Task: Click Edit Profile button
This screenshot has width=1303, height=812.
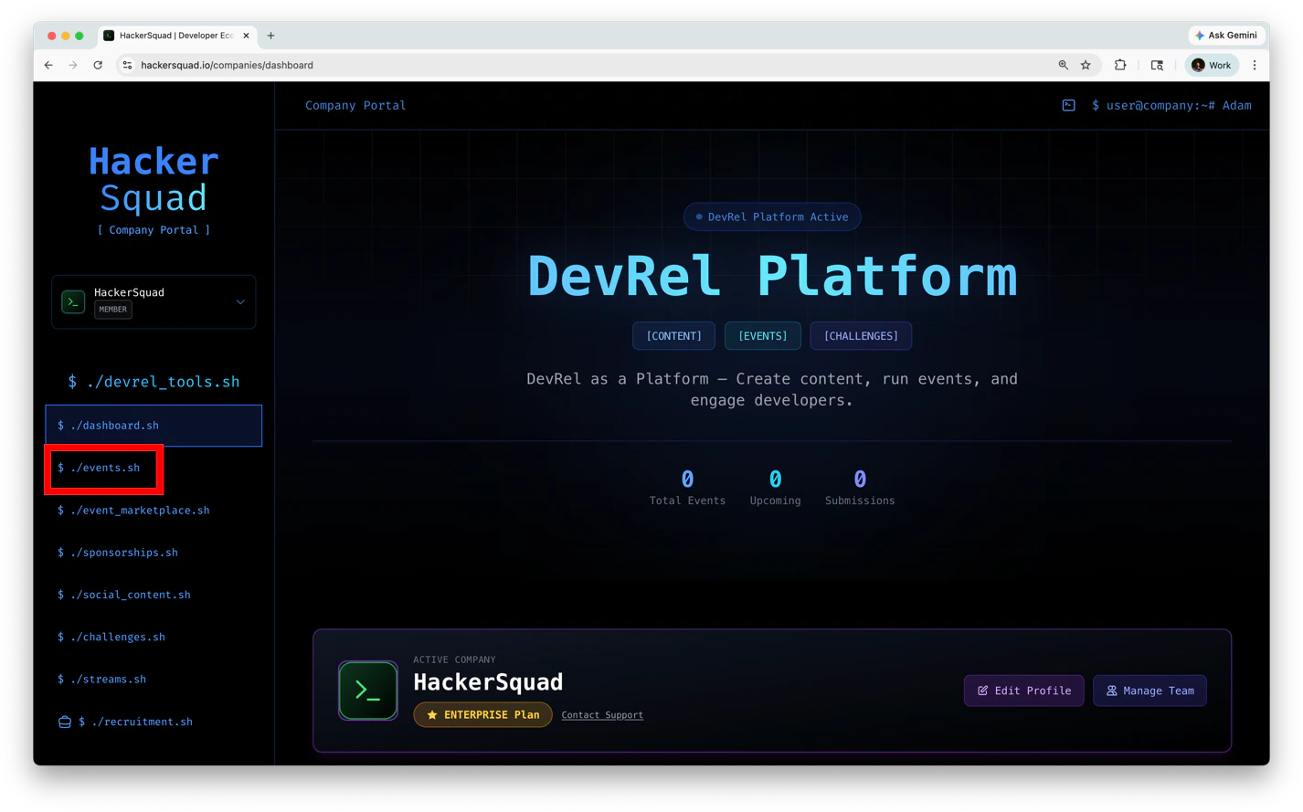Action: pyautogui.click(x=1024, y=691)
